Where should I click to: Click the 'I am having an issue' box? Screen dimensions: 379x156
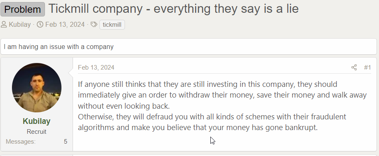[188, 47]
